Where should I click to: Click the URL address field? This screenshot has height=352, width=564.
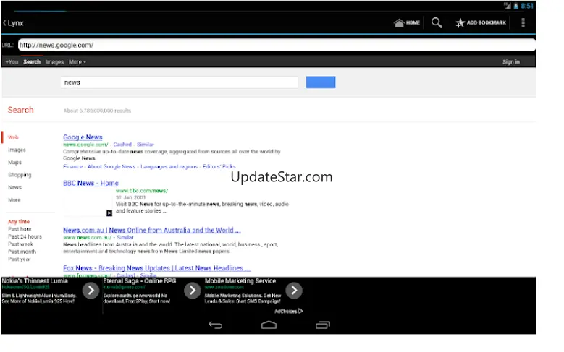[x=277, y=46]
